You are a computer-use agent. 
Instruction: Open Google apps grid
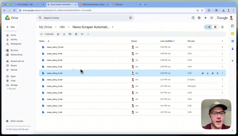tap(212, 18)
